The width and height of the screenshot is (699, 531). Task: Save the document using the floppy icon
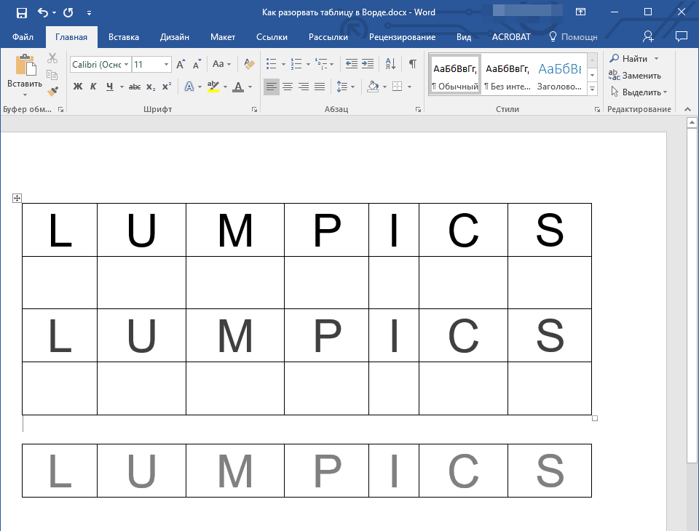point(21,12)
